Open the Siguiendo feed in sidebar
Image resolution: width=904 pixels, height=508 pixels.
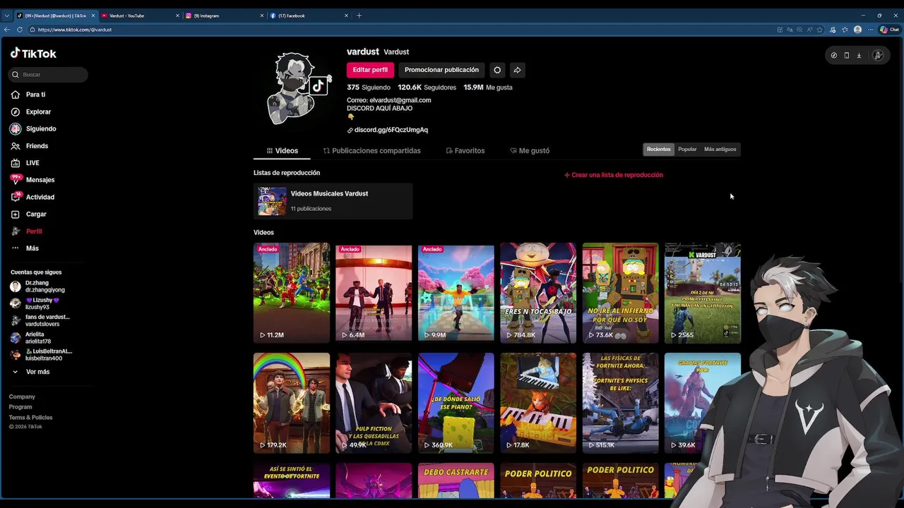33,129
